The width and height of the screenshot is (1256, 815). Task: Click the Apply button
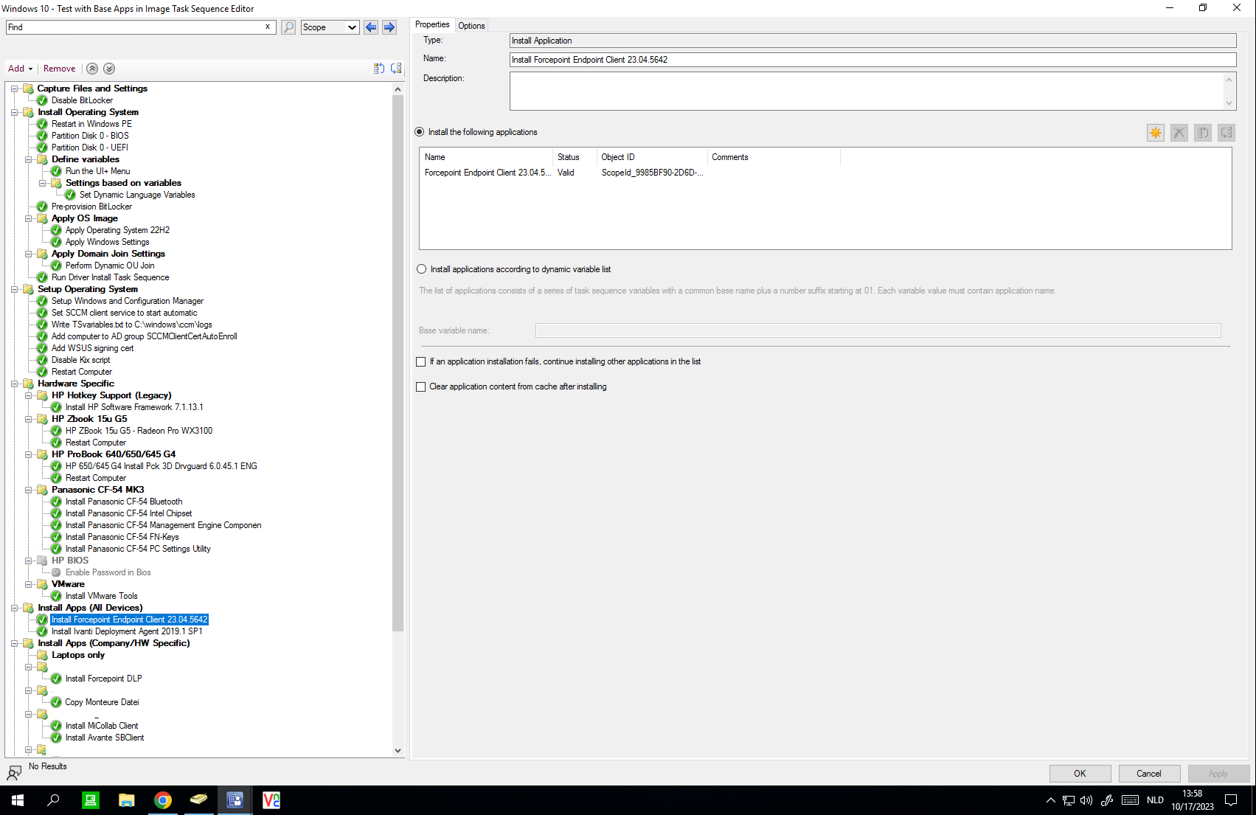(1218, 774)
